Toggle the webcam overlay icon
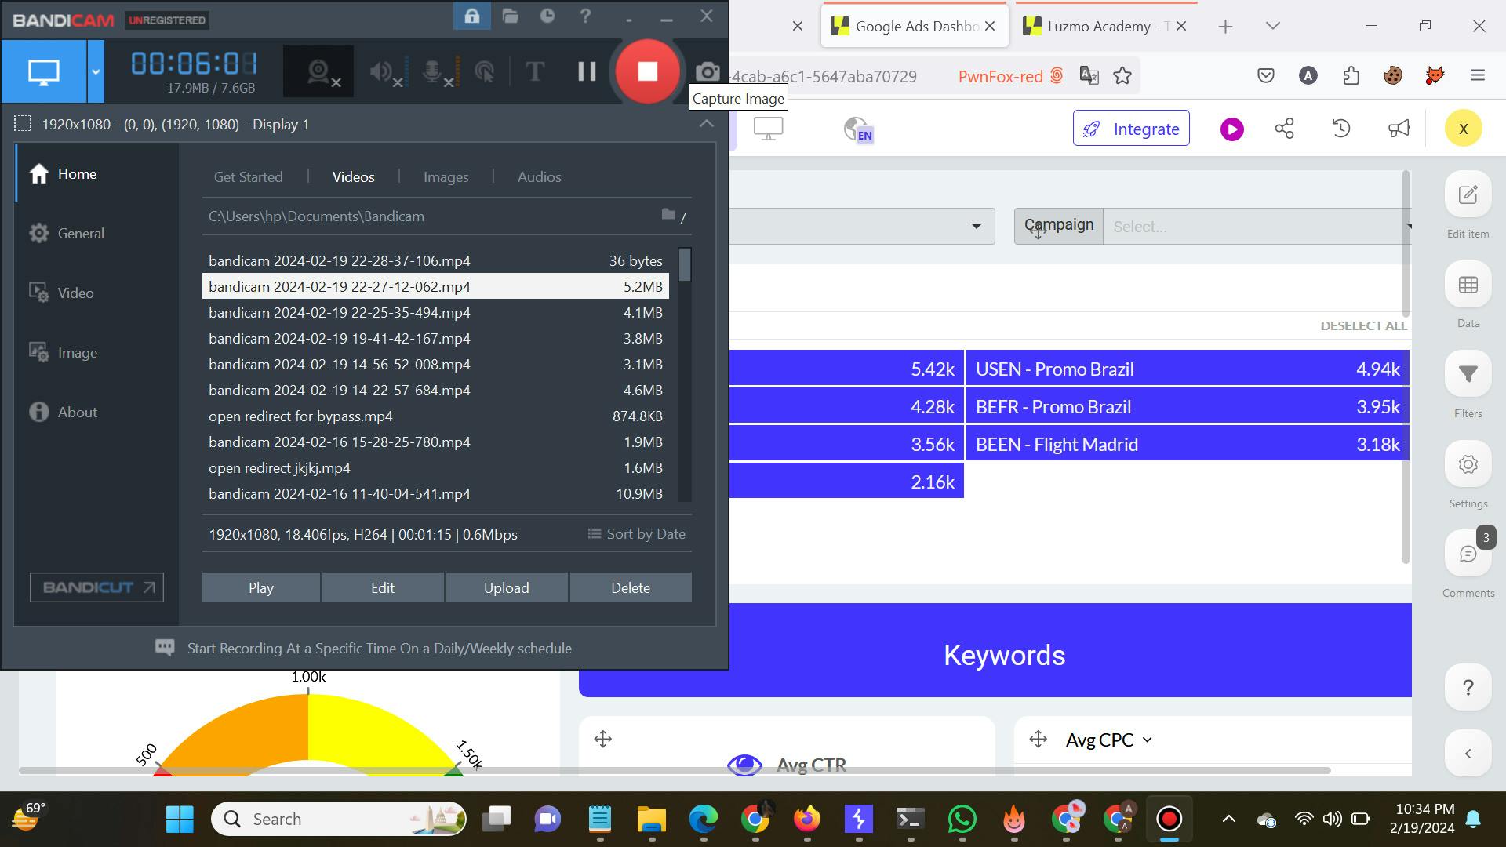The width and height of the screenshot is (1506, 847). point(318,71)
